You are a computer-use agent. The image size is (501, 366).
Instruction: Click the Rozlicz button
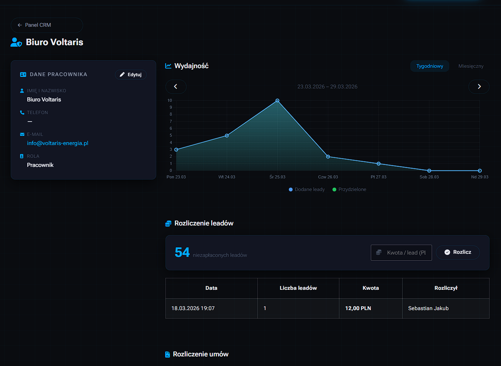pos(458,252)
